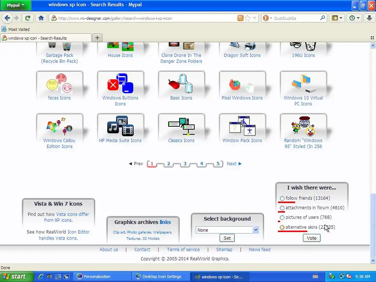
Task: Open the Downloads arrow icon
Action: point(369,18)
